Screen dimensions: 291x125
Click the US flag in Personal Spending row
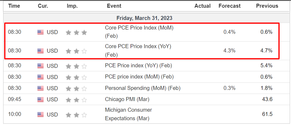coord(41,88)
